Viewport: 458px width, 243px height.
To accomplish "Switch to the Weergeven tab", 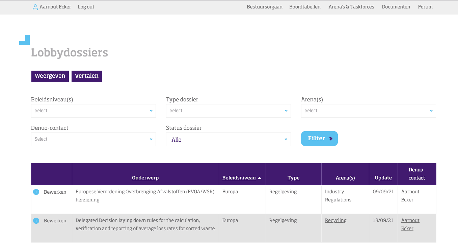I will 50,76.
